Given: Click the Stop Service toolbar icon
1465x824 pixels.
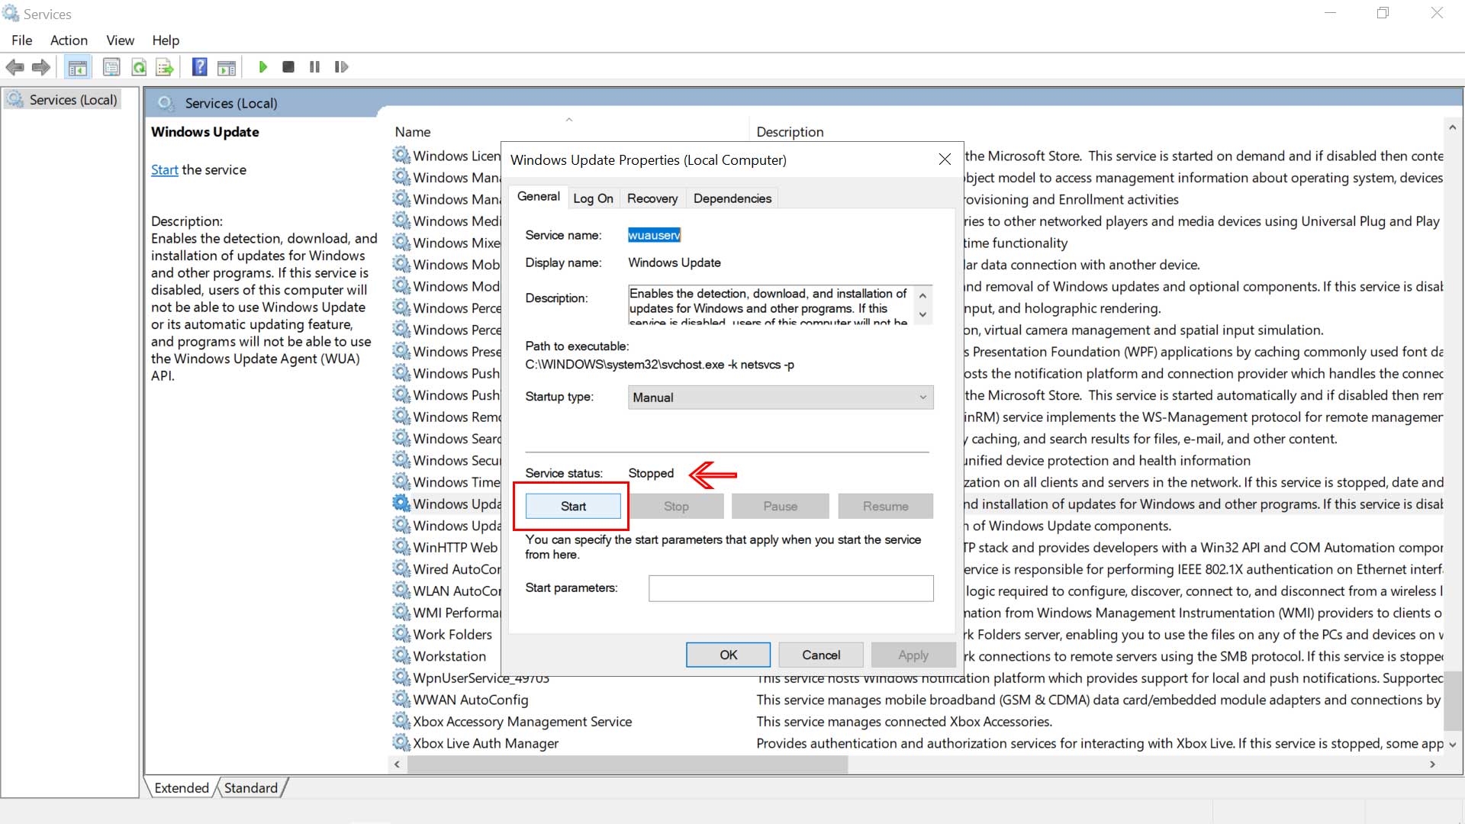Looking at the screenshot, I should pyautogui.click(x=288, y=67).
